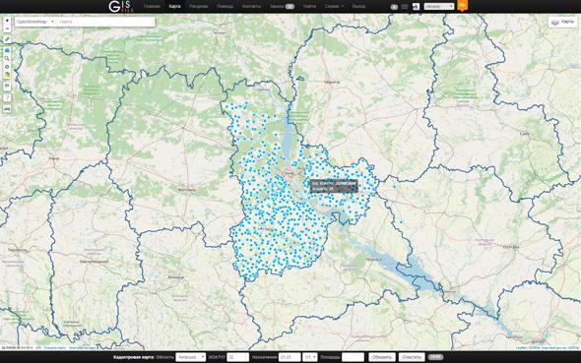Open the Карты layers switcher
Viewport: 581px width, 363px height.
[x=563, y=23]
